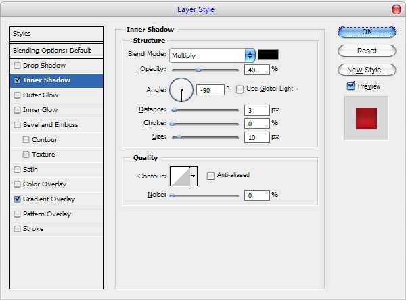Click the red style preview thumbnail
This screenshot has height=300, width=406.
coord(366,118)
